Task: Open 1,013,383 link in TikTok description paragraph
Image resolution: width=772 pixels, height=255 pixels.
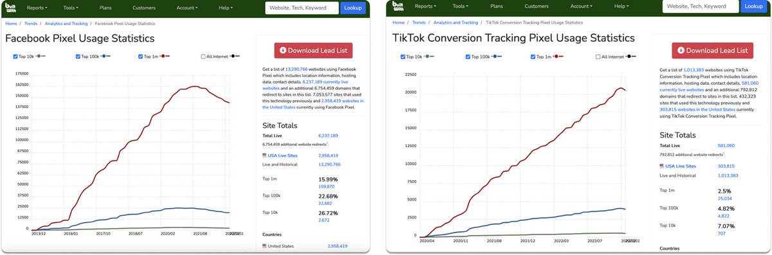Action: coord(694,69)
